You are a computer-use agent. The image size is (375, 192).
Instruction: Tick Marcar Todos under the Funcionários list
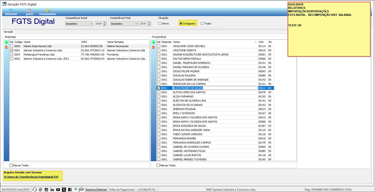click(158, 165)
